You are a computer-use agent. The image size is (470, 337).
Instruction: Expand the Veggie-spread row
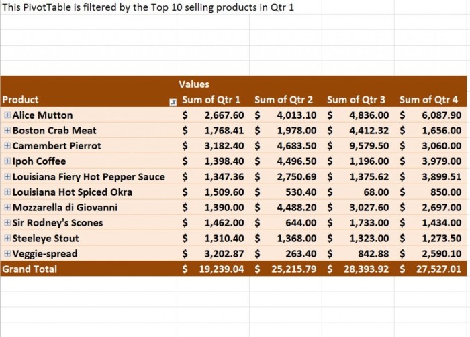[x=7, y=253]
